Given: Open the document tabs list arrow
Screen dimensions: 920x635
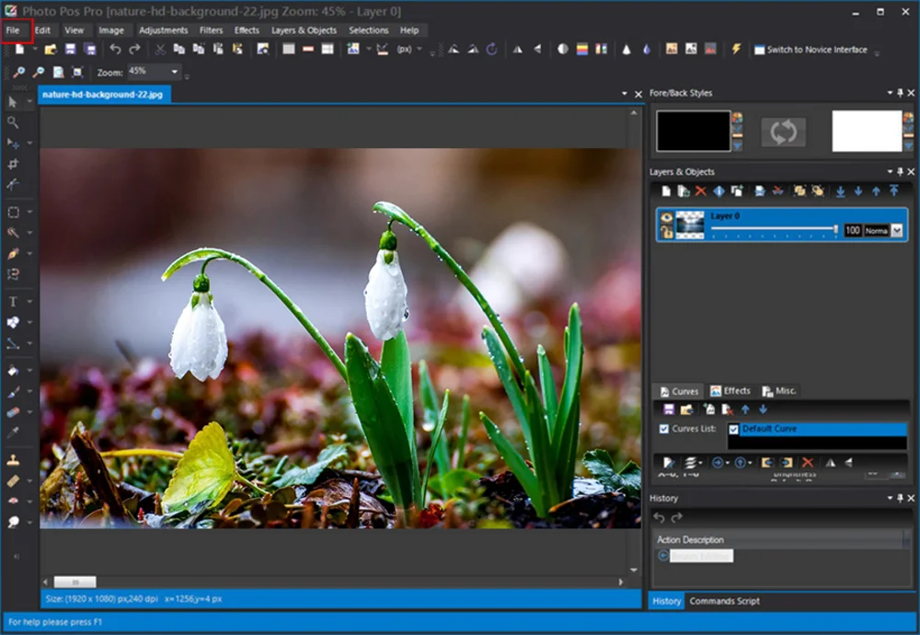Looking at the screenshot, I should pyautogui.click(x=625, y=94).
